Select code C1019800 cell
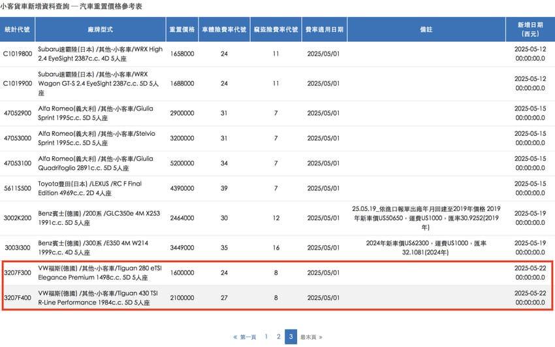The width and height of the screenshot is (555, 347). coord(18,54)
